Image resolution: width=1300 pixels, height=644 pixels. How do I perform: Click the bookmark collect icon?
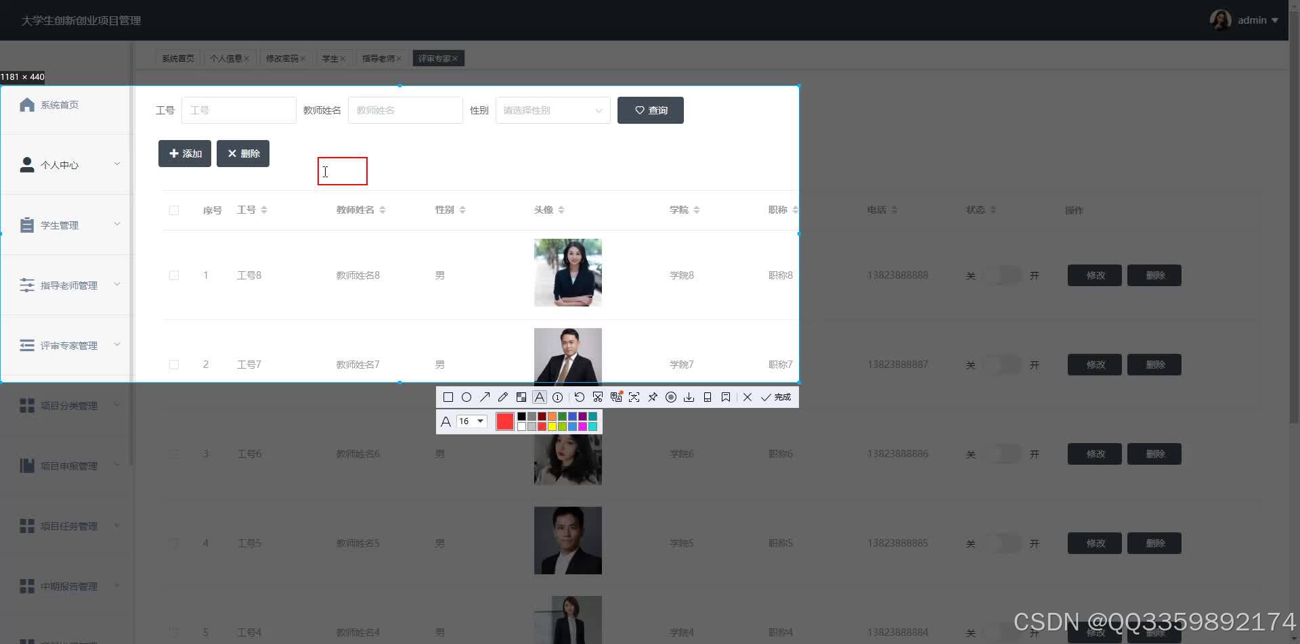(726, 397)
